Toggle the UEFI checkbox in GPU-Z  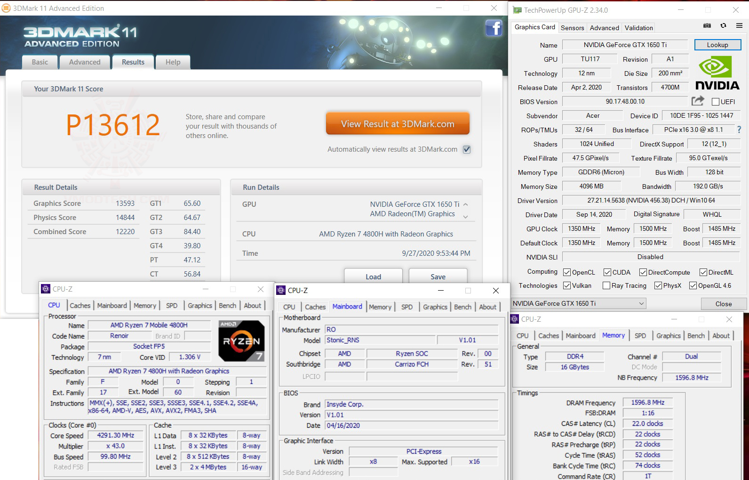pyautogui.click(x=716, y=102)
